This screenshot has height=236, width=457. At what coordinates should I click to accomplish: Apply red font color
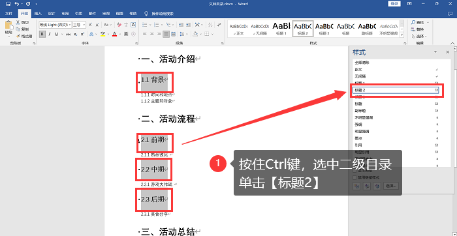[114, 34]
